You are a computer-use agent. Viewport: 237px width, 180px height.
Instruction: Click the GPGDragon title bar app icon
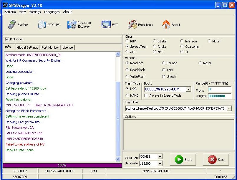(5, 5)
